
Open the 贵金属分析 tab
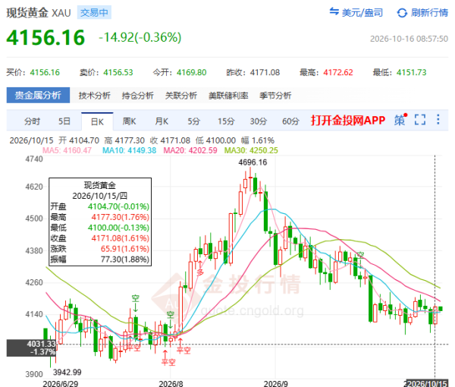click(x=38, y=95)
